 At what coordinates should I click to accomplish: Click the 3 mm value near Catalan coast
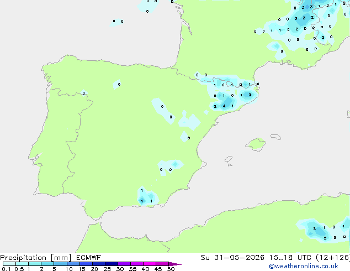(x=250, y=95)
